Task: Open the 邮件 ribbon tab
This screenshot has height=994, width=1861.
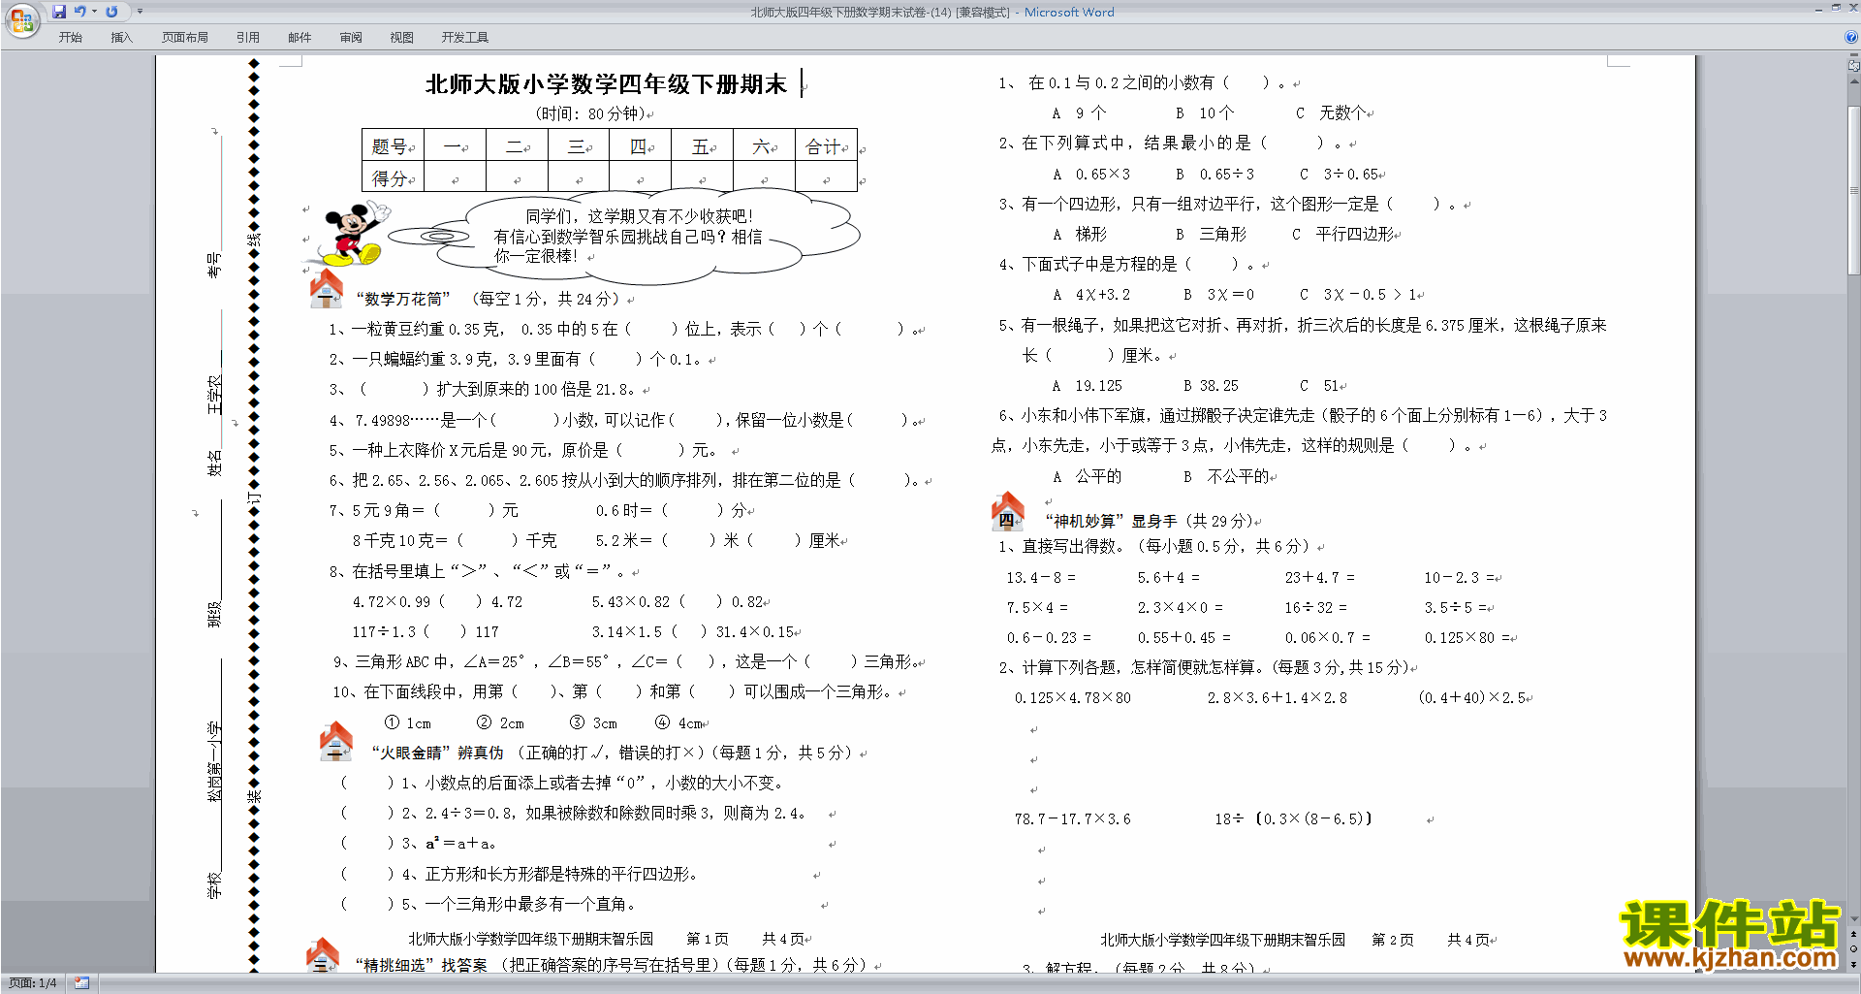Action: pyautogui.click(x=300, y=38)
